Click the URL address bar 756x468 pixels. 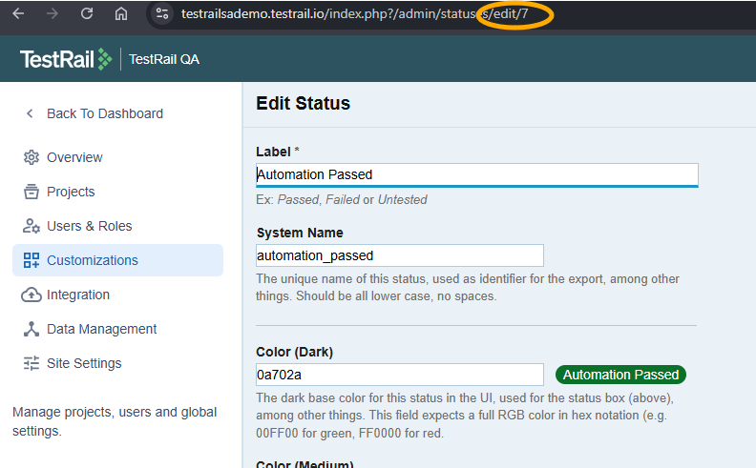coord(382,14)
